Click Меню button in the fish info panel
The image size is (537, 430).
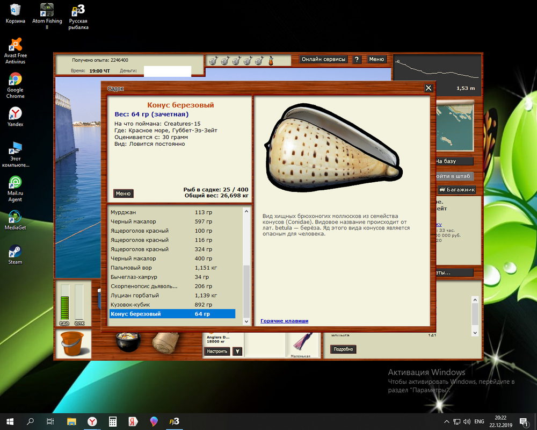tap(123, 193)
